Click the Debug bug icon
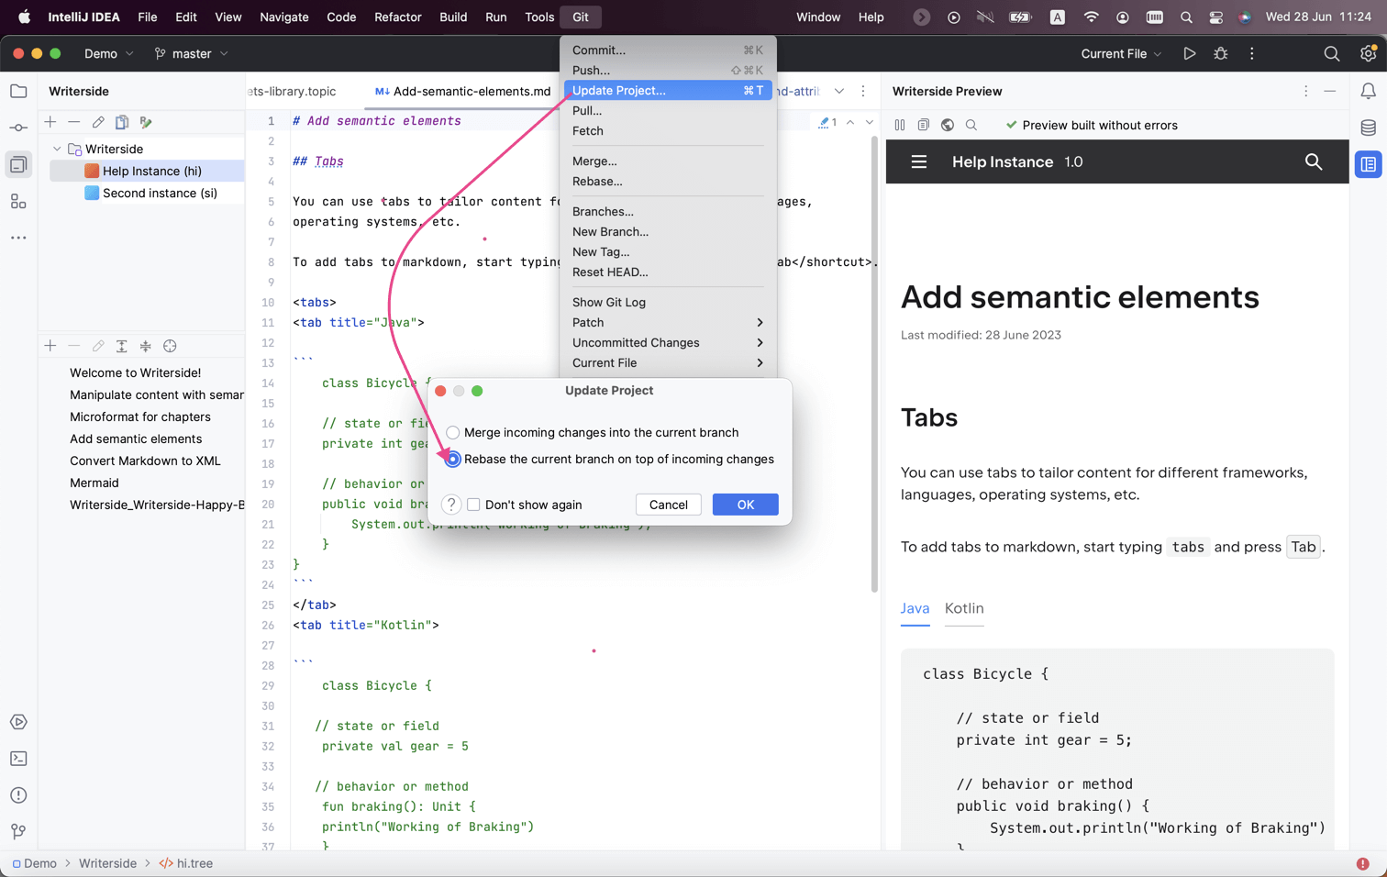The width and height of the screenshot is (1387, 877). pos(1220,54)
